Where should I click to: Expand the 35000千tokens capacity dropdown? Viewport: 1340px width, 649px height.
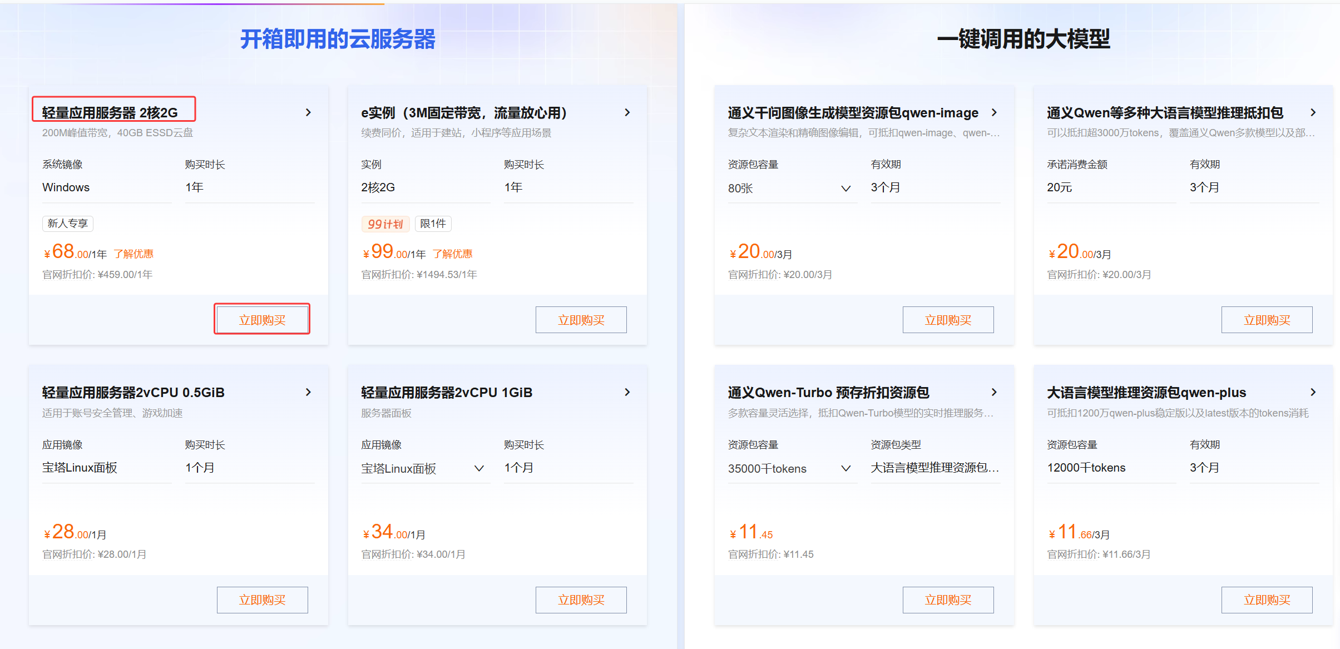pyautogui.click(x=846, y=468)
